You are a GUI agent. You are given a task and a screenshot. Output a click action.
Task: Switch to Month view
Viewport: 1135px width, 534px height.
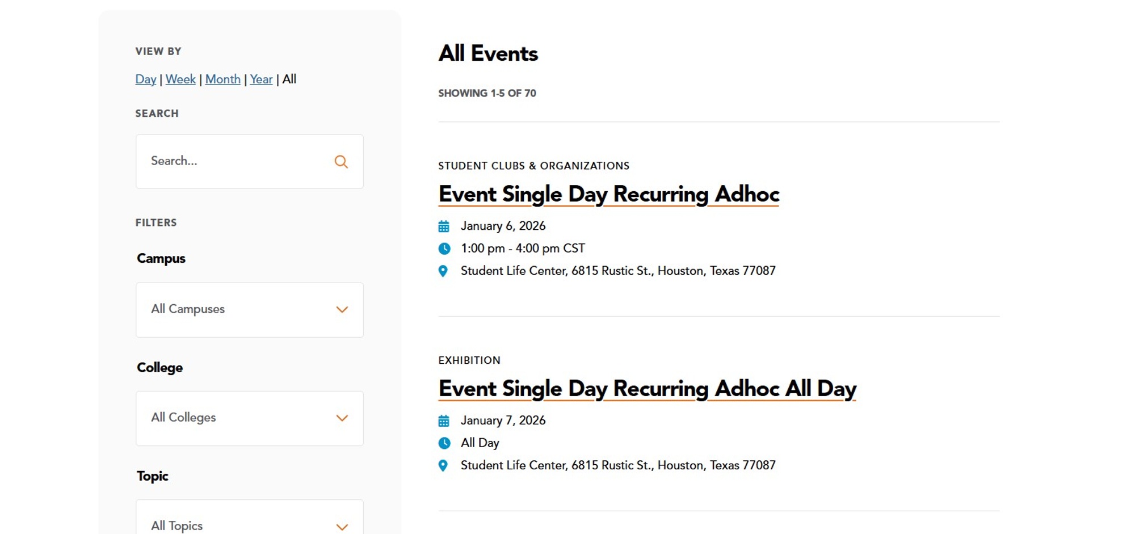pyautogui.click(x=222, y=79)
